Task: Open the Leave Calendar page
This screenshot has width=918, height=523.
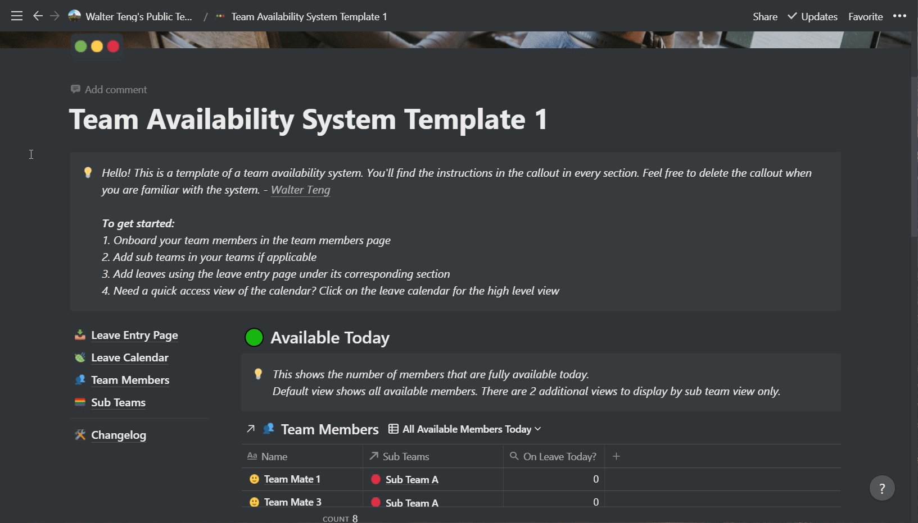Action: point(129,358)
